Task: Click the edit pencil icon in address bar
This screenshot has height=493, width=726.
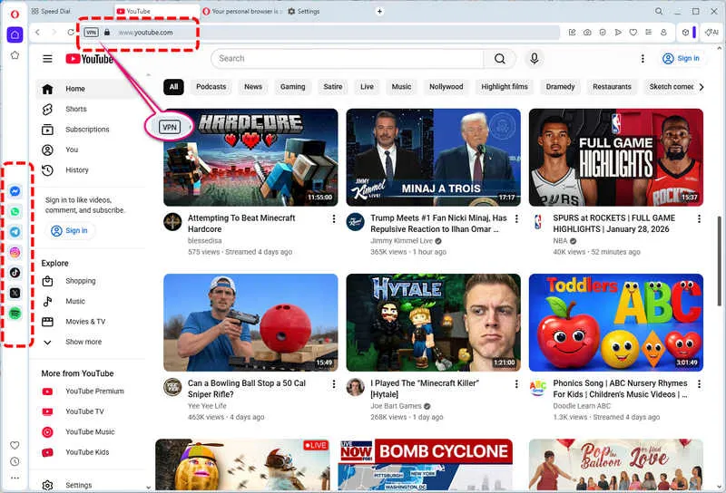Action: 573,33
